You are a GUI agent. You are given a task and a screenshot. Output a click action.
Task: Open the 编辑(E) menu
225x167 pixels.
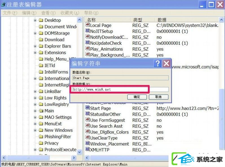(x=29, y=13)
